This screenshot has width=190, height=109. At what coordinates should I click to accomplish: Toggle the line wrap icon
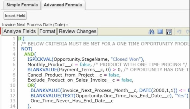click(x=169, y=32)
